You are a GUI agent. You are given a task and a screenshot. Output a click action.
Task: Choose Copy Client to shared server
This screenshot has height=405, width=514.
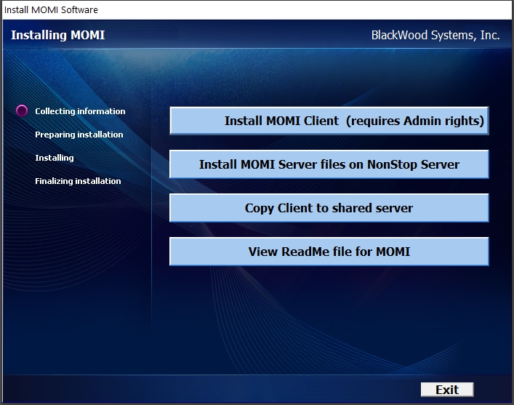329,208
